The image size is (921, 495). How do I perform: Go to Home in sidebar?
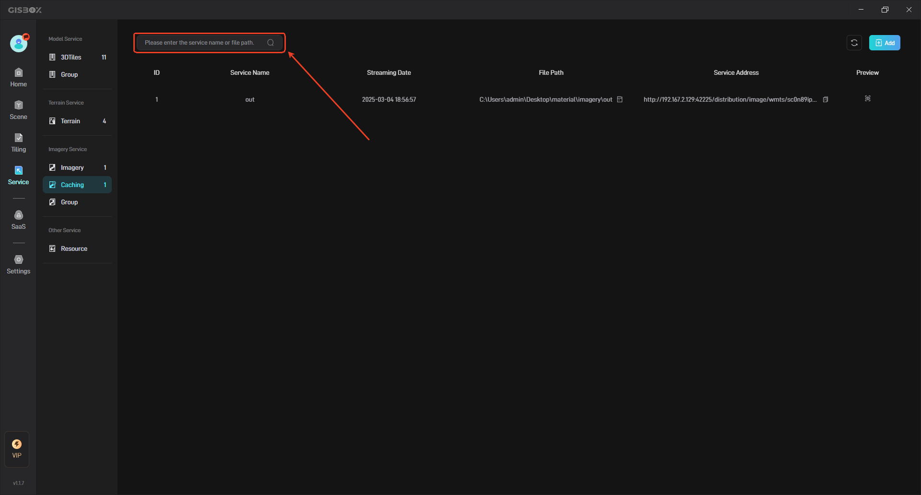pyautogui.click(x=18, y=78)
